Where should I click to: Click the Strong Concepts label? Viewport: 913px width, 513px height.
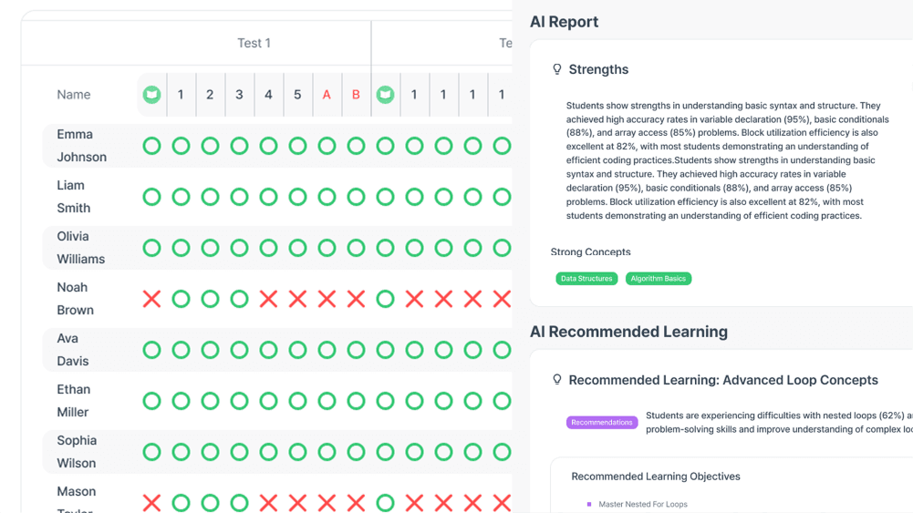590,251
